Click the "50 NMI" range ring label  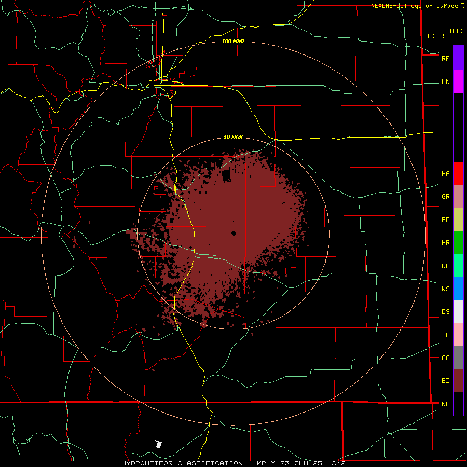pyautogui.click(x=233, y=138)
